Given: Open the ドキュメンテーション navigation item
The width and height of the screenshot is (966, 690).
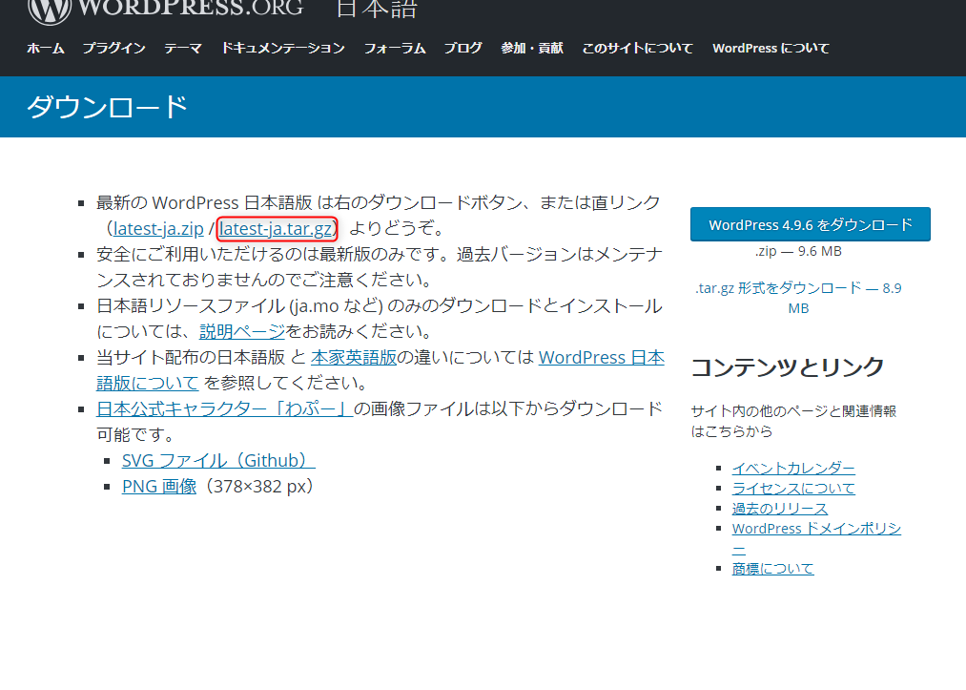Looking at the screenshot, I should coord(282,48).
